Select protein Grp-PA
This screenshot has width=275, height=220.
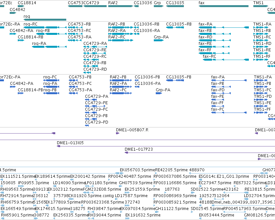(159, 93)
